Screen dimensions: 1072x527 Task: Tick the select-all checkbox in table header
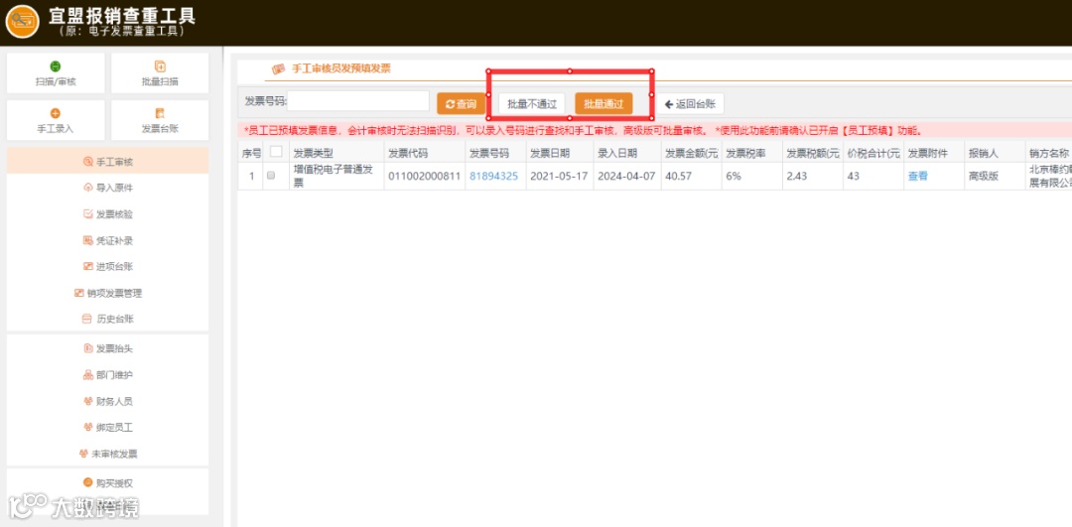pyautogui.click(x=276, y=152)
